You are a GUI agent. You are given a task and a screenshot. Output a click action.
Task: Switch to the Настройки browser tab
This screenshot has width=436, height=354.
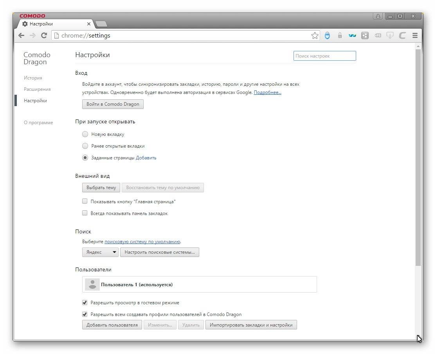pos(56,24)
